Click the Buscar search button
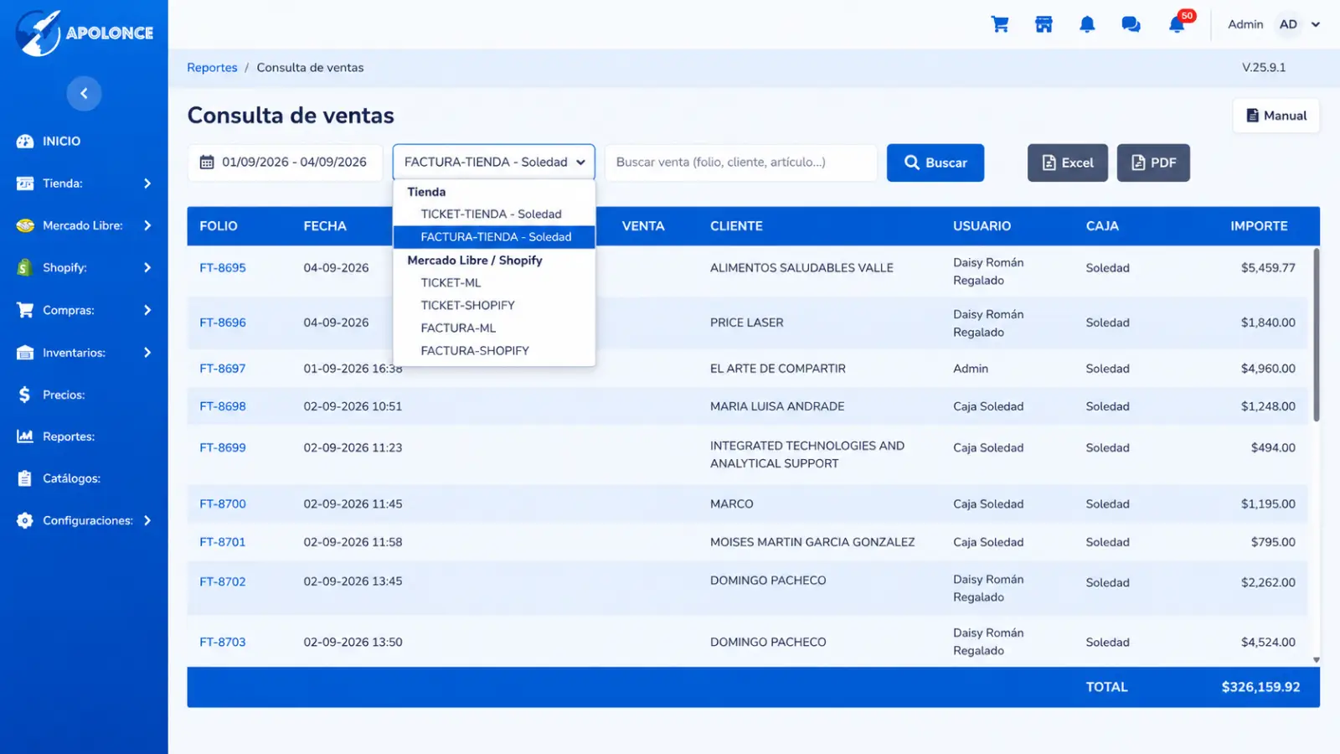Image resolution: width=1340 pixels, height=754 pixels. pos(935,163)
